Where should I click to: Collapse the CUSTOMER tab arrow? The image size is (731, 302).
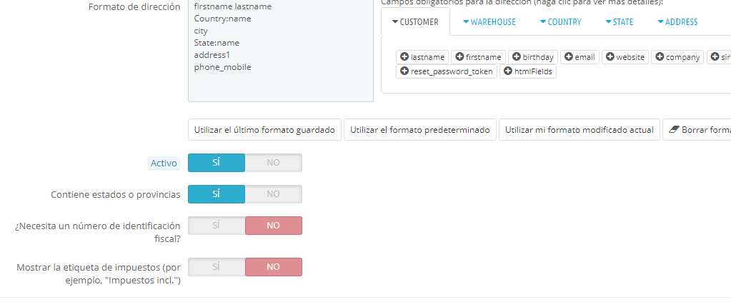tap(394, 22)
